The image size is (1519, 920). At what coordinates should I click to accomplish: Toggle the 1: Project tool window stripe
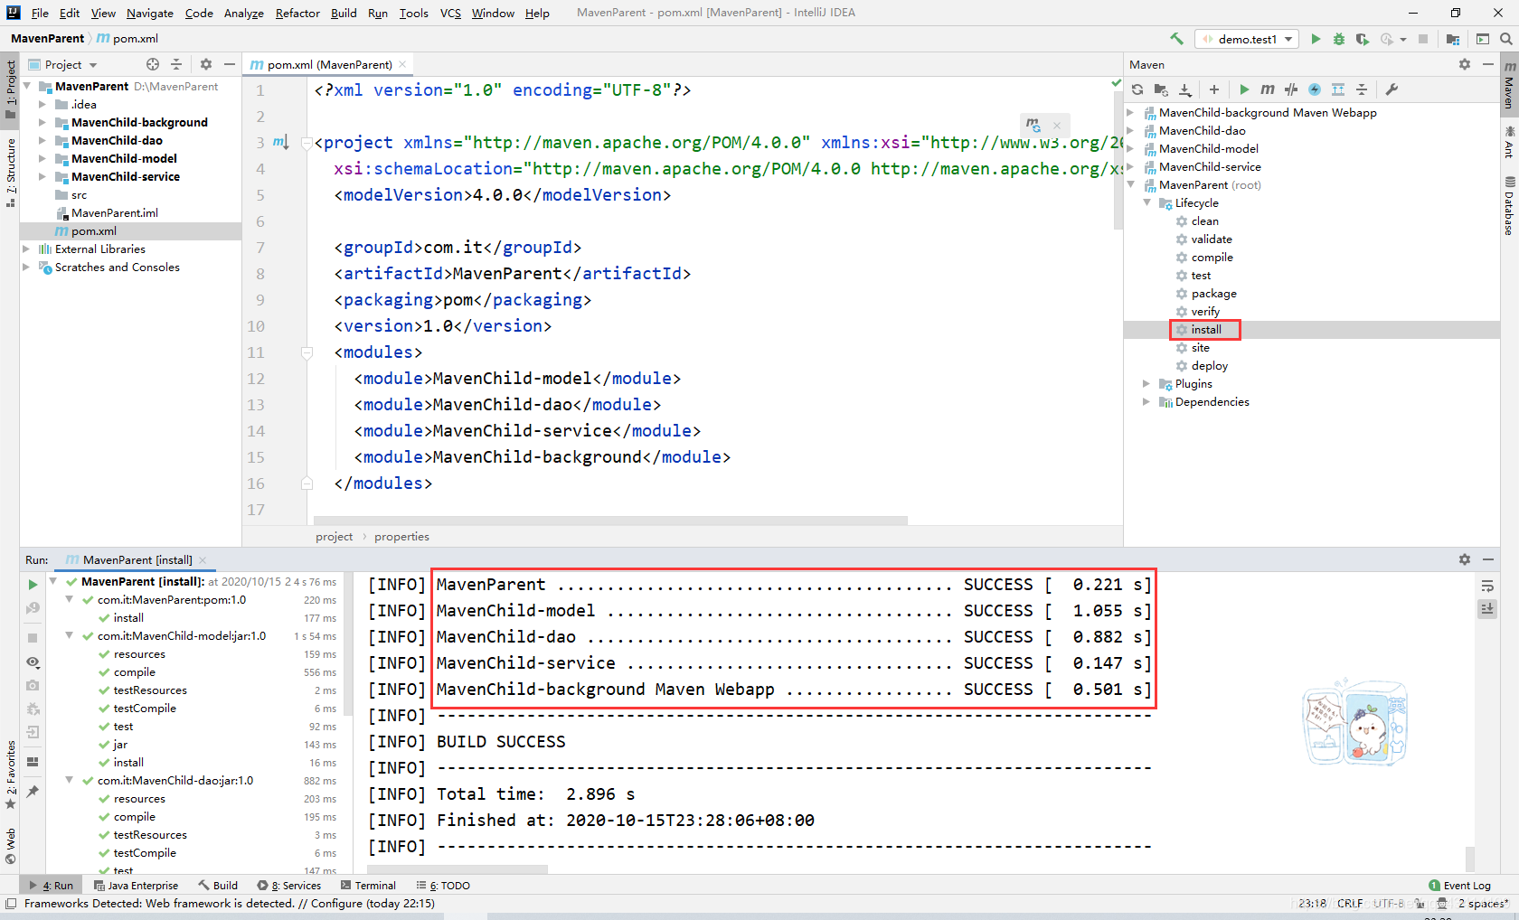pos(10,89)
